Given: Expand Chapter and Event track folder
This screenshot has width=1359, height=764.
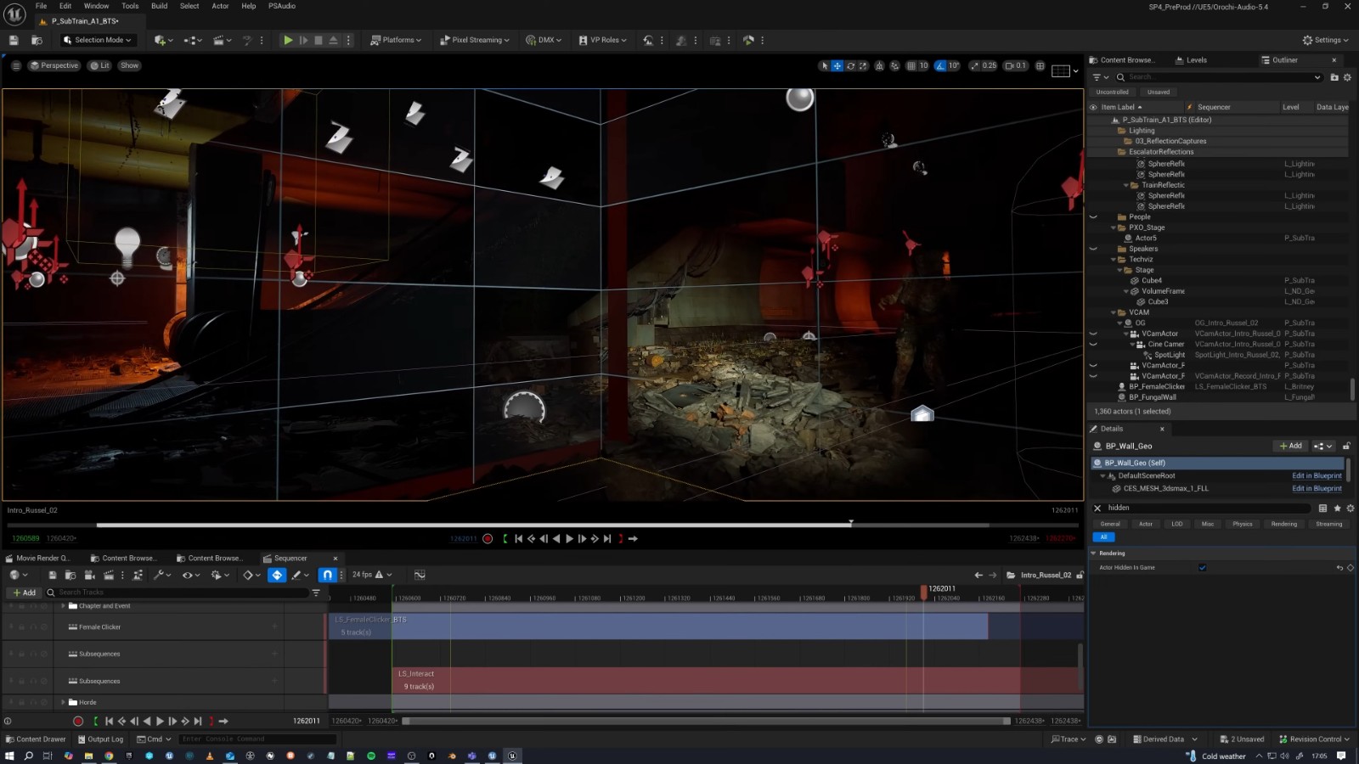Looking at the screenshot, I should pos(63,606).
